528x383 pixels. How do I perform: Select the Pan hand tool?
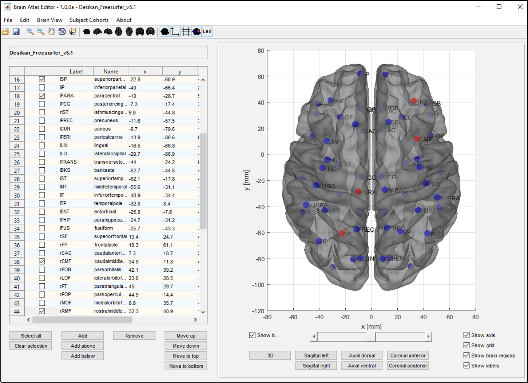(51, 32)
